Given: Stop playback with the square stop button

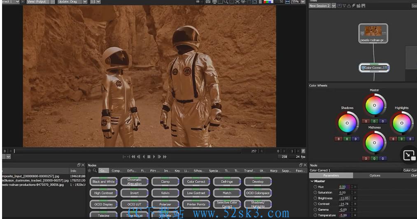Looking at the screenshot, I should click(149, 157).
